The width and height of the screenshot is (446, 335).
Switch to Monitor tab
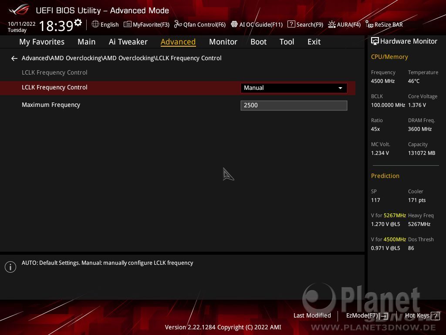[x=223, y=42]
